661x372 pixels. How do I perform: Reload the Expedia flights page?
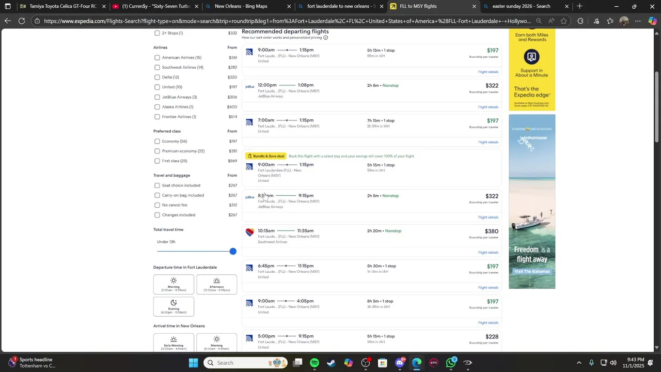point(22,21)
